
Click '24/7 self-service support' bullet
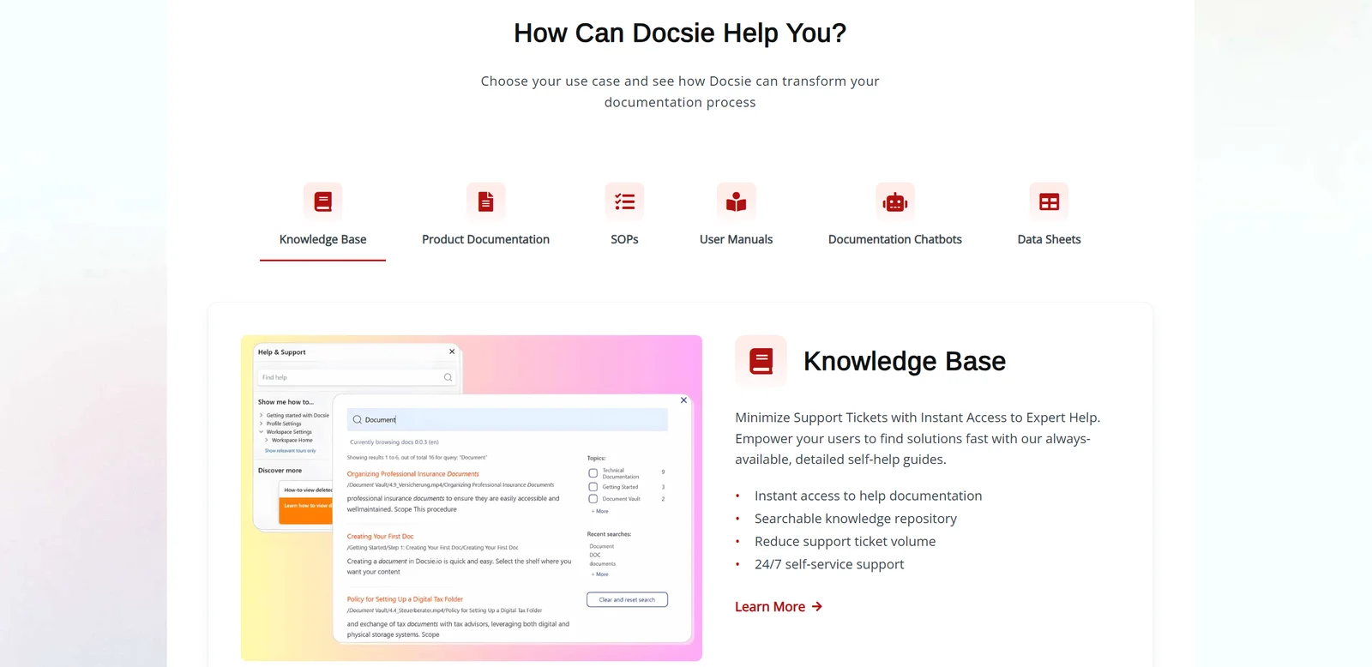(829, 564)
